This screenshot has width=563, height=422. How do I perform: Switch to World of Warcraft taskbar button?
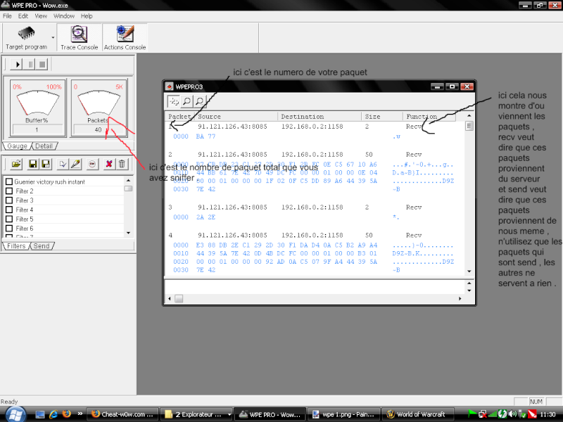click(417, 414)
